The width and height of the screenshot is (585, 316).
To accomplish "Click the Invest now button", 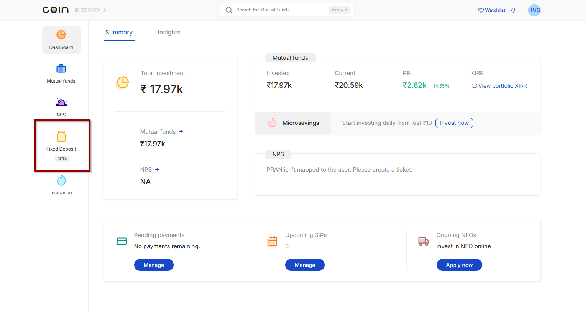I will click(454, 123).
